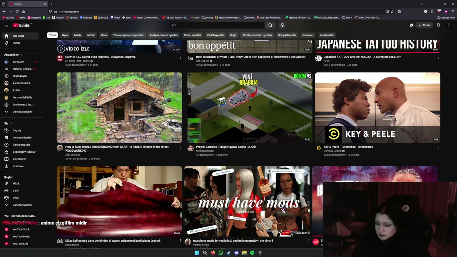Click the YouTube search input field
Viewport: 457px width, 257px height.
[x=217, y=25]
